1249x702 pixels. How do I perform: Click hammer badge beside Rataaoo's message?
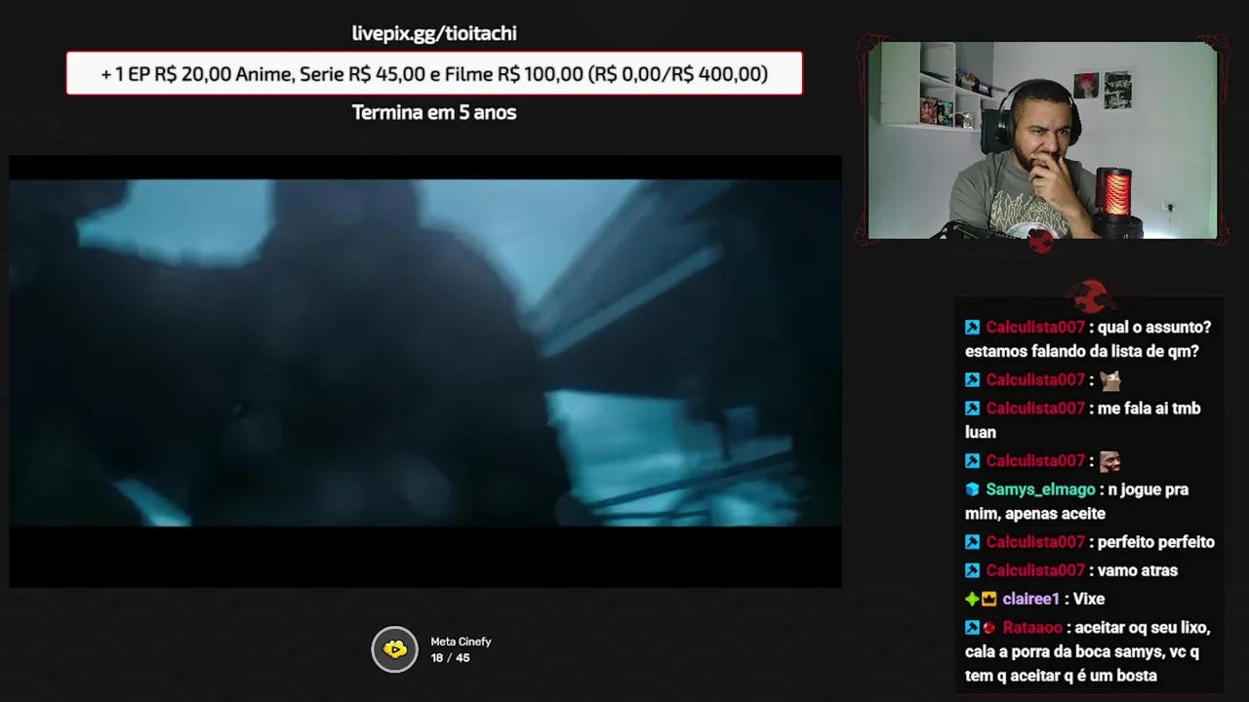972,628
